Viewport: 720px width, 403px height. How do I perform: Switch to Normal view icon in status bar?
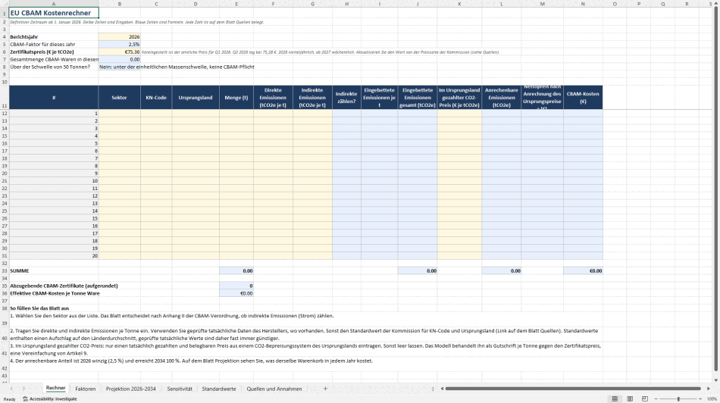tap(615, 399)
